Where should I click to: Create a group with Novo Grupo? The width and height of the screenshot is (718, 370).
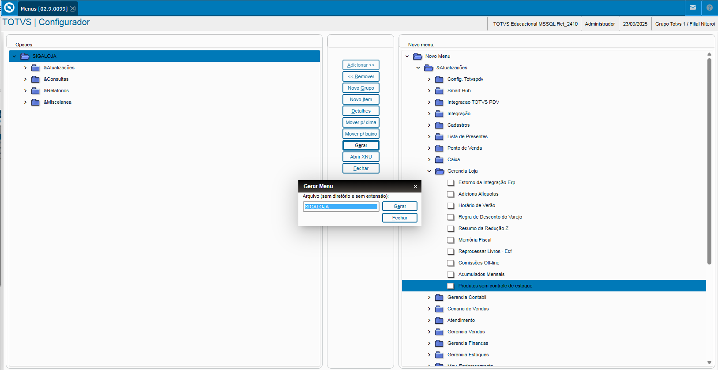click(x=361, y=88)
